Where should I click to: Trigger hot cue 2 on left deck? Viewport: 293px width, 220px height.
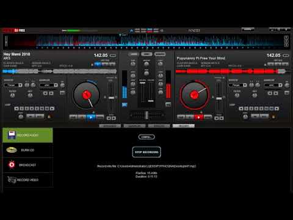(x=105, y=64)
